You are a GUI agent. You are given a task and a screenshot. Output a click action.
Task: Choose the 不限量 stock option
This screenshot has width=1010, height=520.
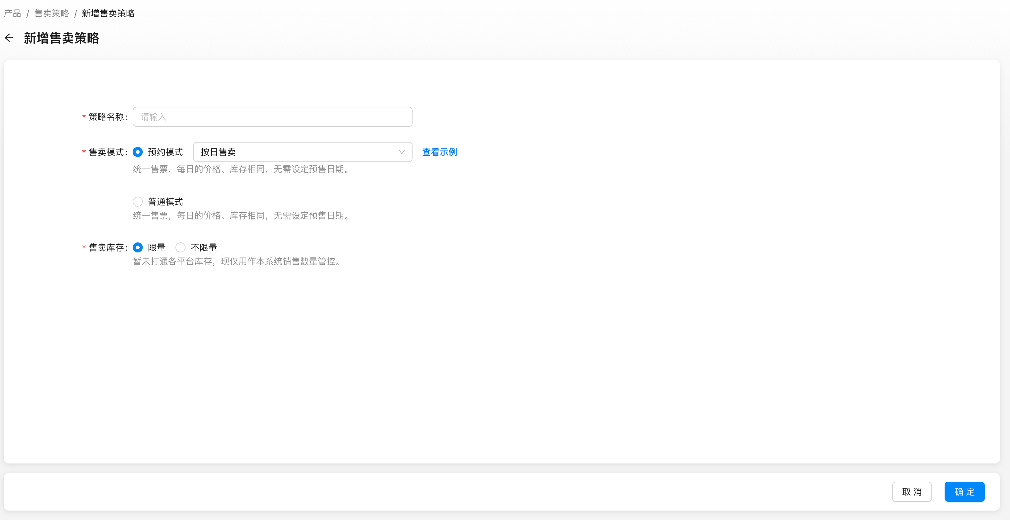click(180, 247)
